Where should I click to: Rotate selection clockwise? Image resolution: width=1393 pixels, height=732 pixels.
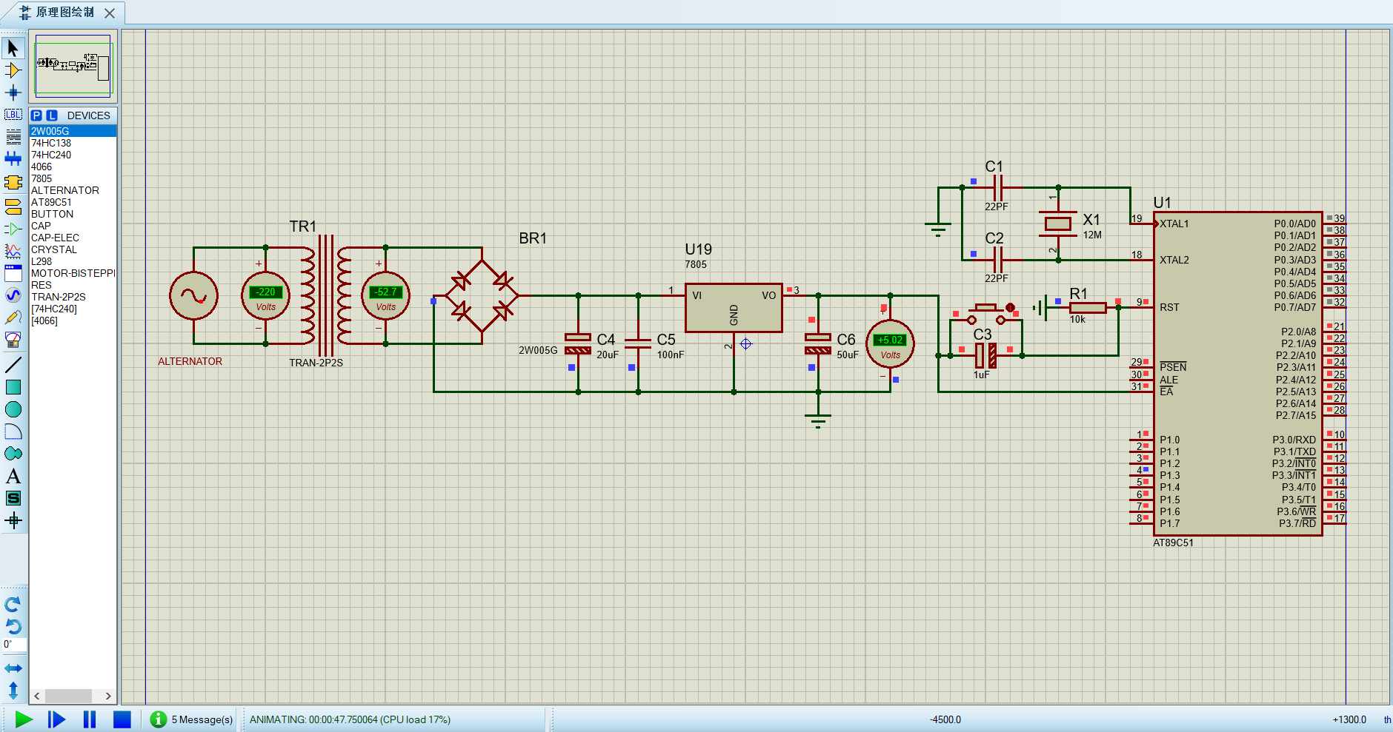[x=13, y=605]
